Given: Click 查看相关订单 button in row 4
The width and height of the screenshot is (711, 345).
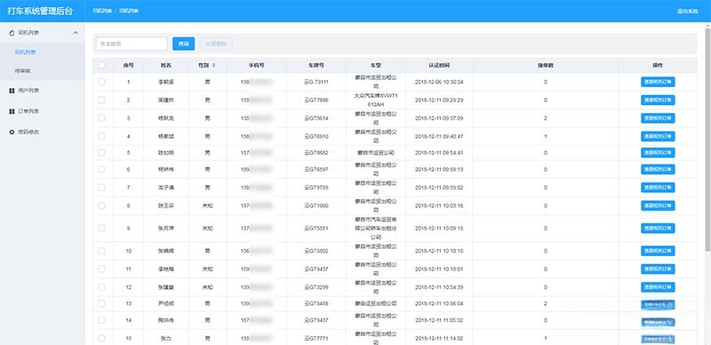Looking at the screenshot, I should pyautogui.click(x=658, y=136).
